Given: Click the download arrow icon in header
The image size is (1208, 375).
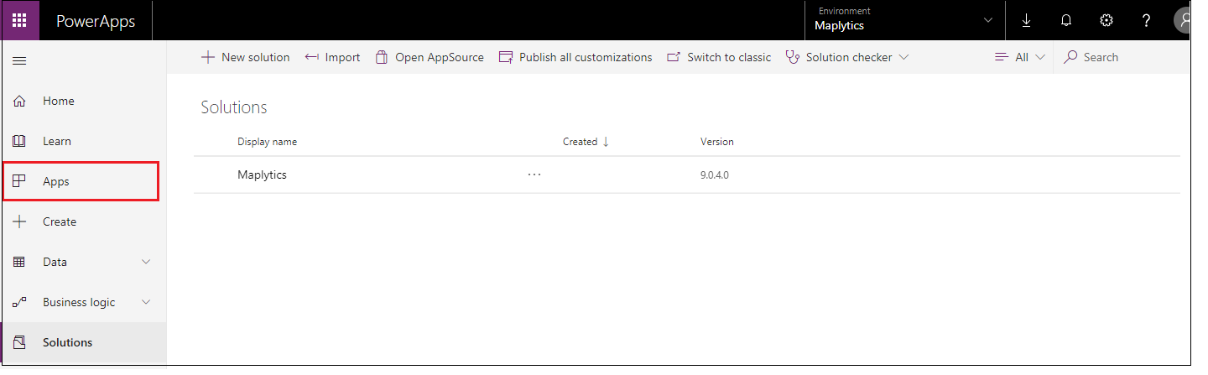Looking at the screenshot, I should [x=1026, y=20].
